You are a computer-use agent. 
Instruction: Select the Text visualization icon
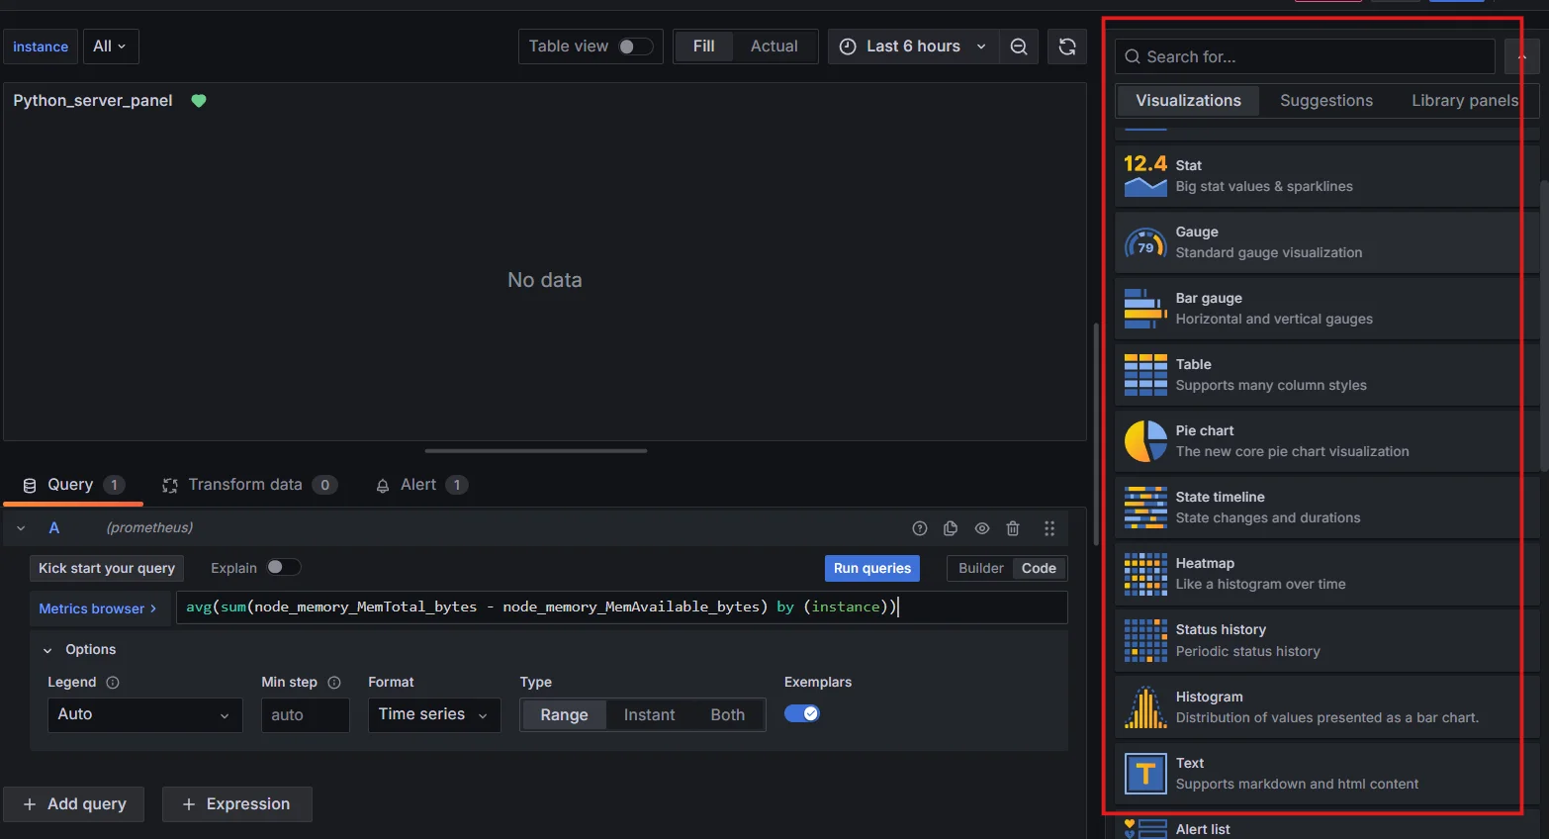pyautogui.click(x=1145, y=774)
